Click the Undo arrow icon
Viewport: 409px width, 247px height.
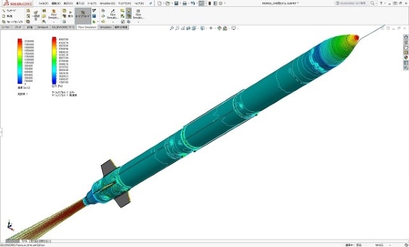192,3
